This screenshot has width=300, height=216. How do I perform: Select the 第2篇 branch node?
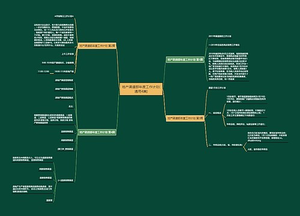pos(97,46)
